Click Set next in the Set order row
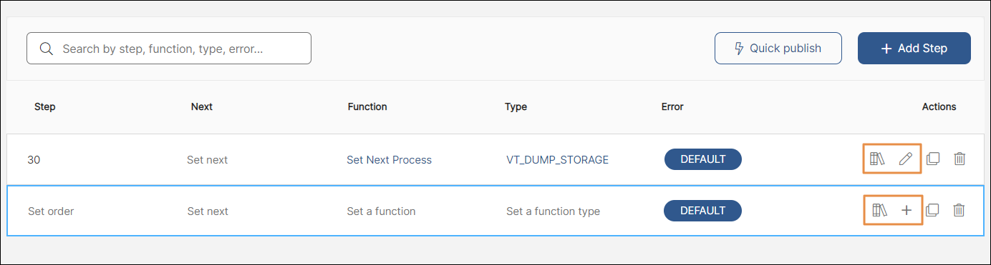991x265 pixels. [x=208, y=211]
